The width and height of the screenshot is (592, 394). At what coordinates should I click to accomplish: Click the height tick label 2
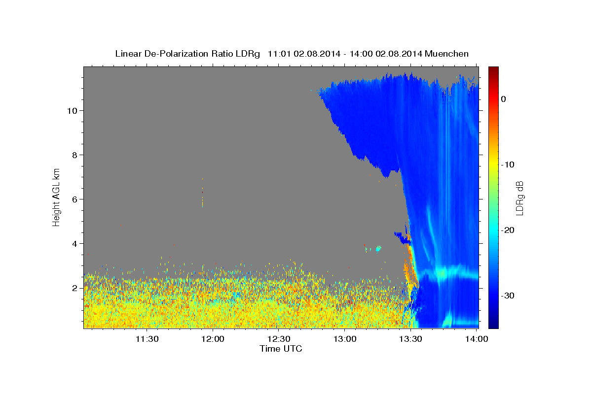(75, 288)
